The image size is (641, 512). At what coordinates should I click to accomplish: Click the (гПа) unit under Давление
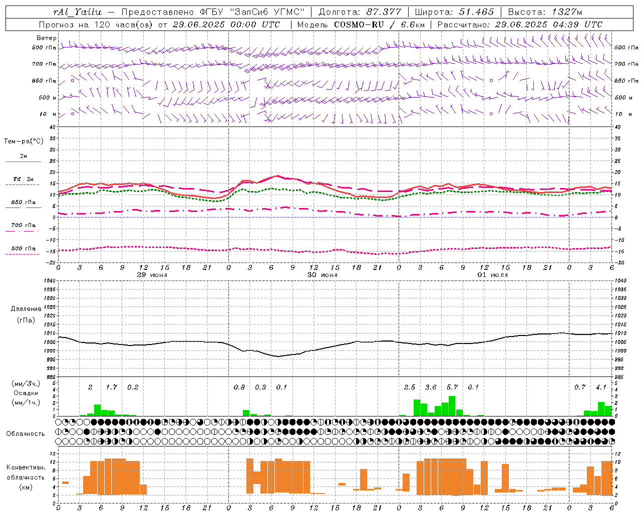(26, 320)
